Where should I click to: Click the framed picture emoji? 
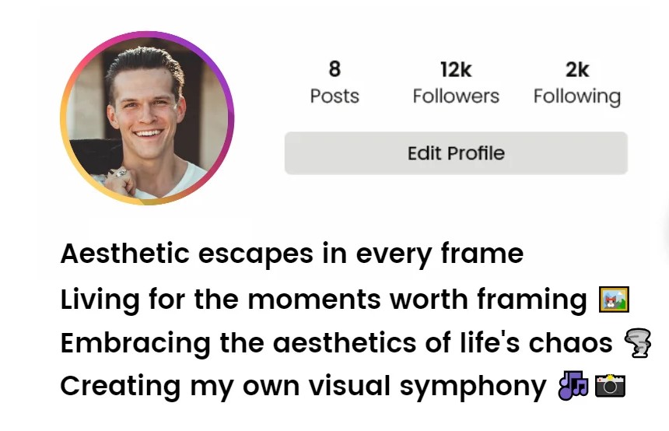click(x=614, y=300)
